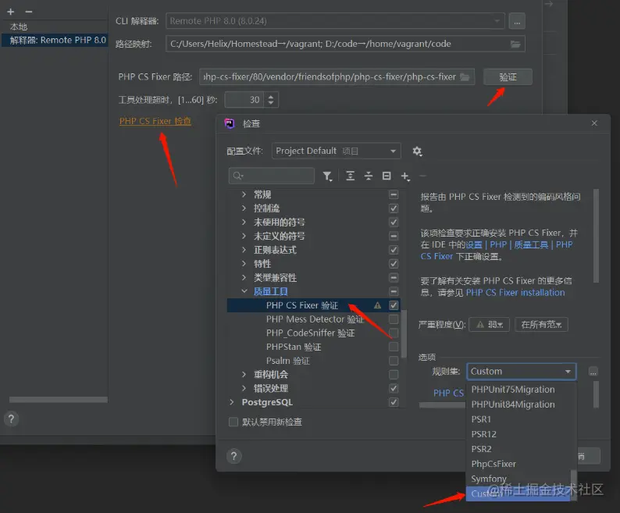620x513 pixels.
Task: Open the Custom ruleset combo box
Action: (x=521, y=372)
